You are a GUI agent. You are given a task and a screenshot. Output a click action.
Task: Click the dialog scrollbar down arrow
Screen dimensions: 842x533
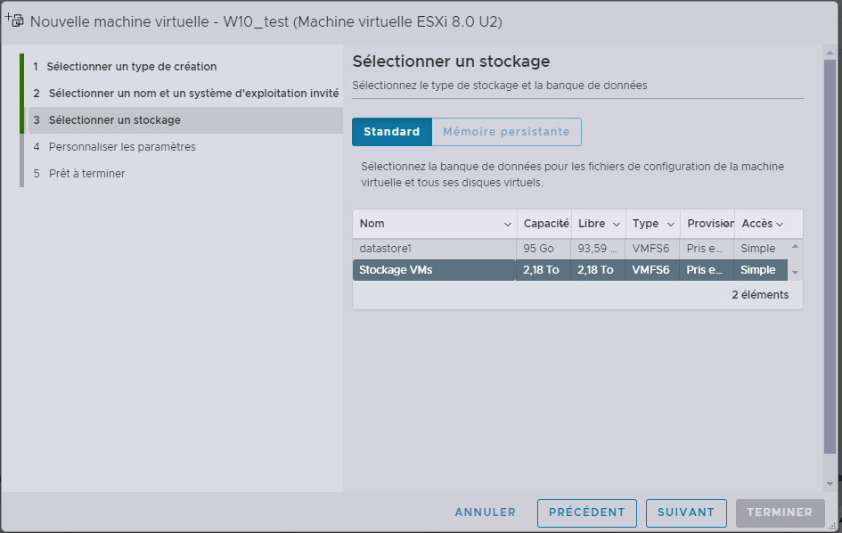[830, 483]
